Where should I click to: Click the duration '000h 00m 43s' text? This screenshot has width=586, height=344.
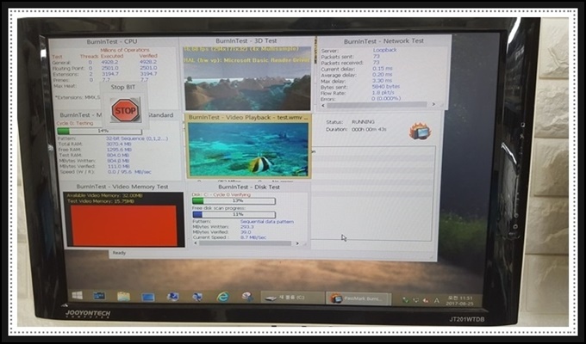tap(369, 129)
